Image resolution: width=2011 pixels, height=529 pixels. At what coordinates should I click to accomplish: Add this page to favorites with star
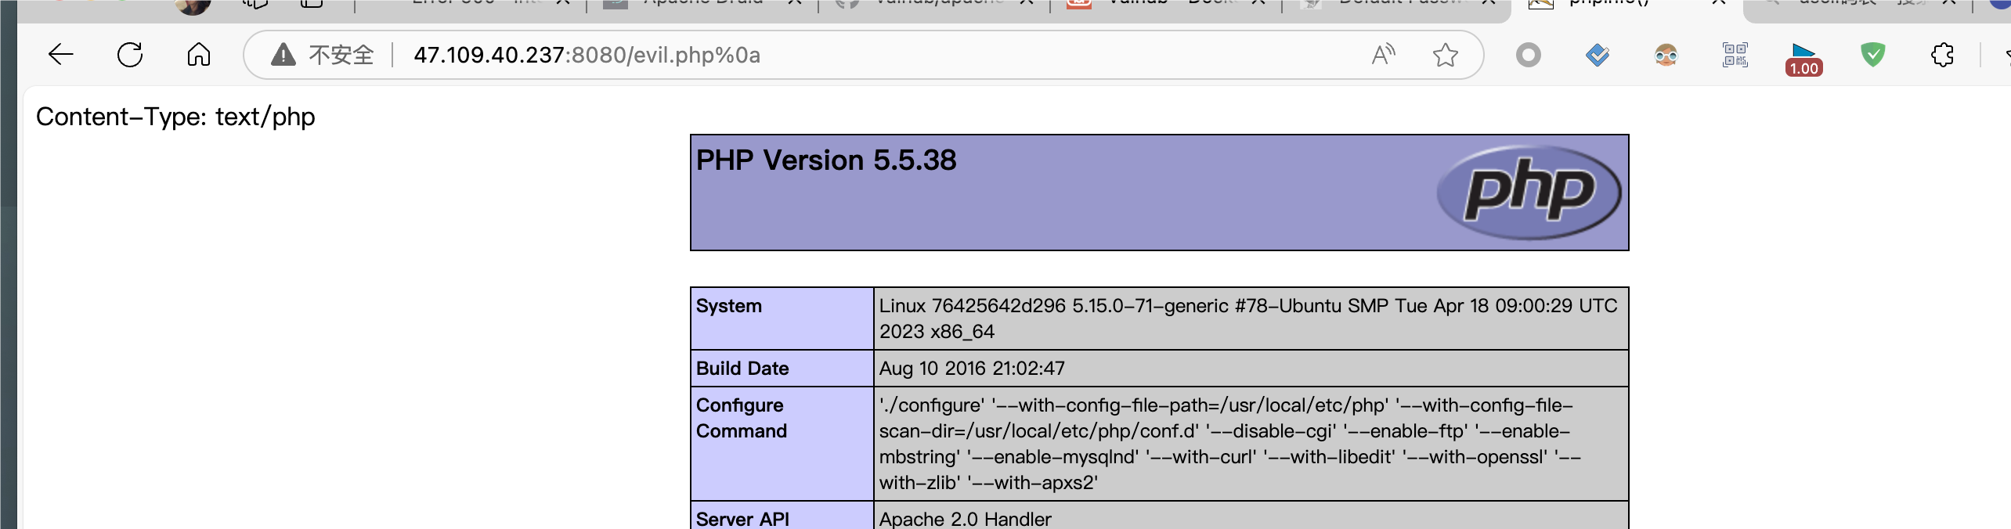click(1446, 55)
